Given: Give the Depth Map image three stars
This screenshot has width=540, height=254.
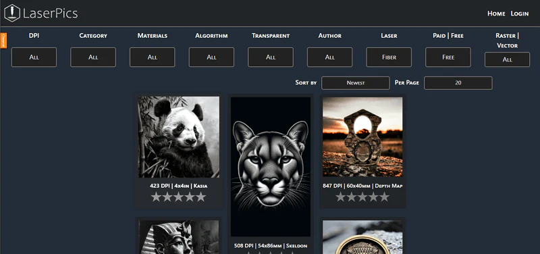Looking at the screenshot, I should point(362,197).
